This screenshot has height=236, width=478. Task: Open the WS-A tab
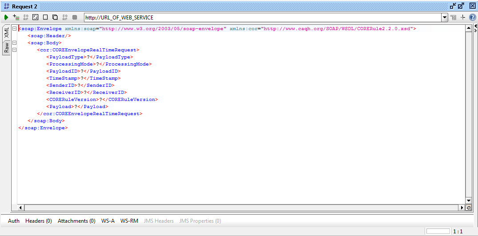[x=108, y=221]
